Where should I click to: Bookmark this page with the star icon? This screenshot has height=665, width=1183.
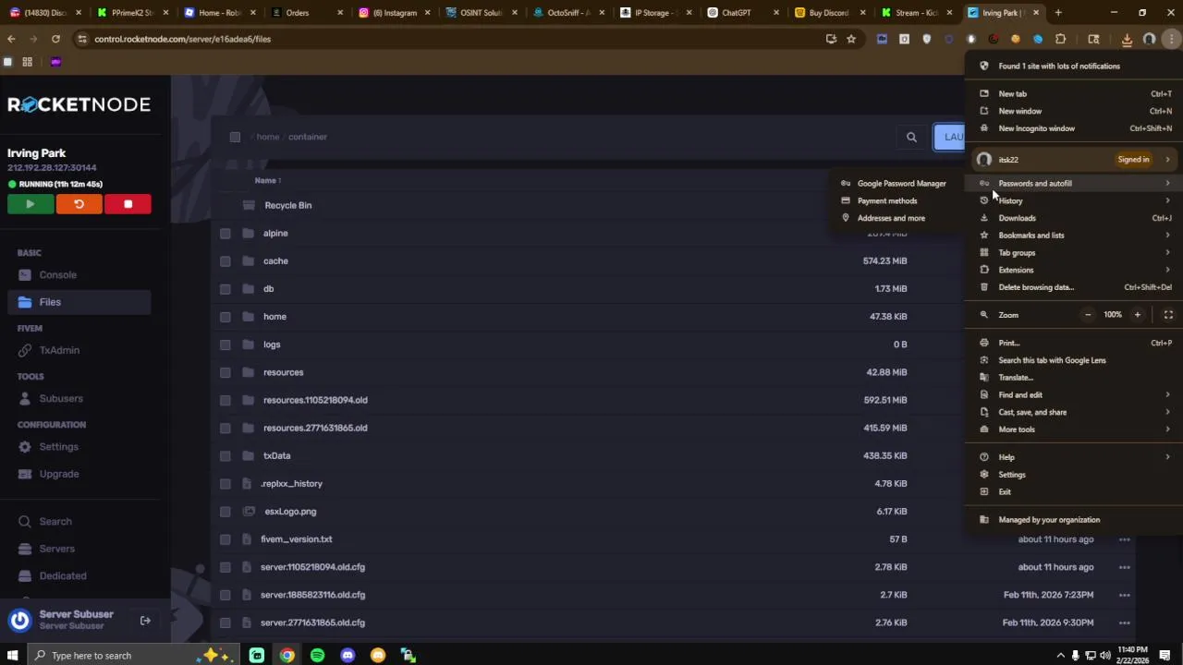pos(851,39)
